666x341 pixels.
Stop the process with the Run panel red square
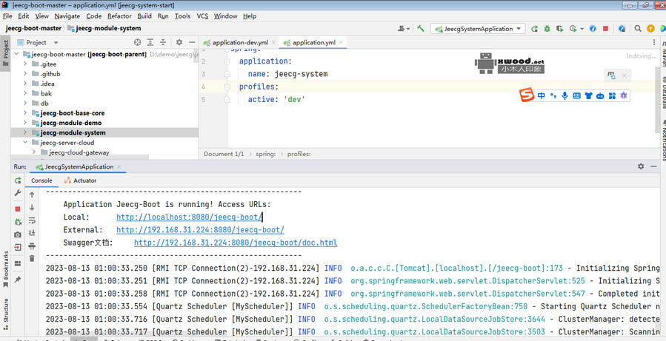point(18,209)
